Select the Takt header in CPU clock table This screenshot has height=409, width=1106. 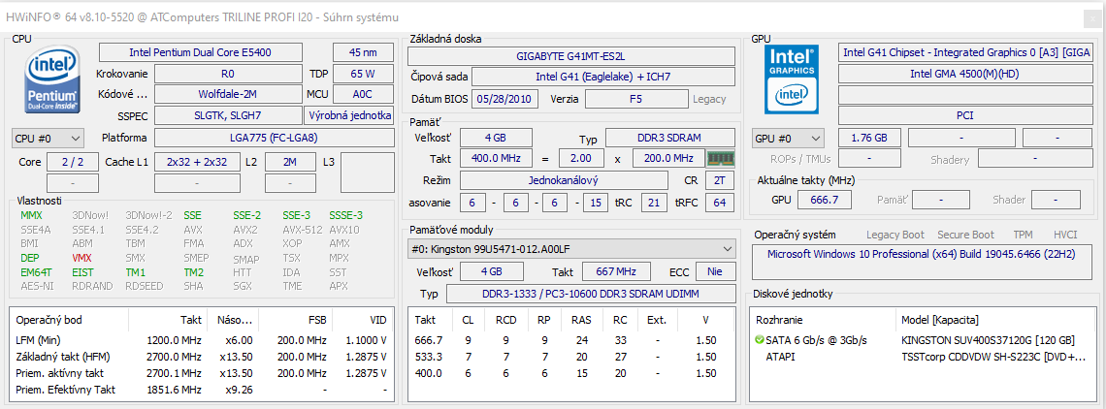pyautogui.click(x=168, y=320)
